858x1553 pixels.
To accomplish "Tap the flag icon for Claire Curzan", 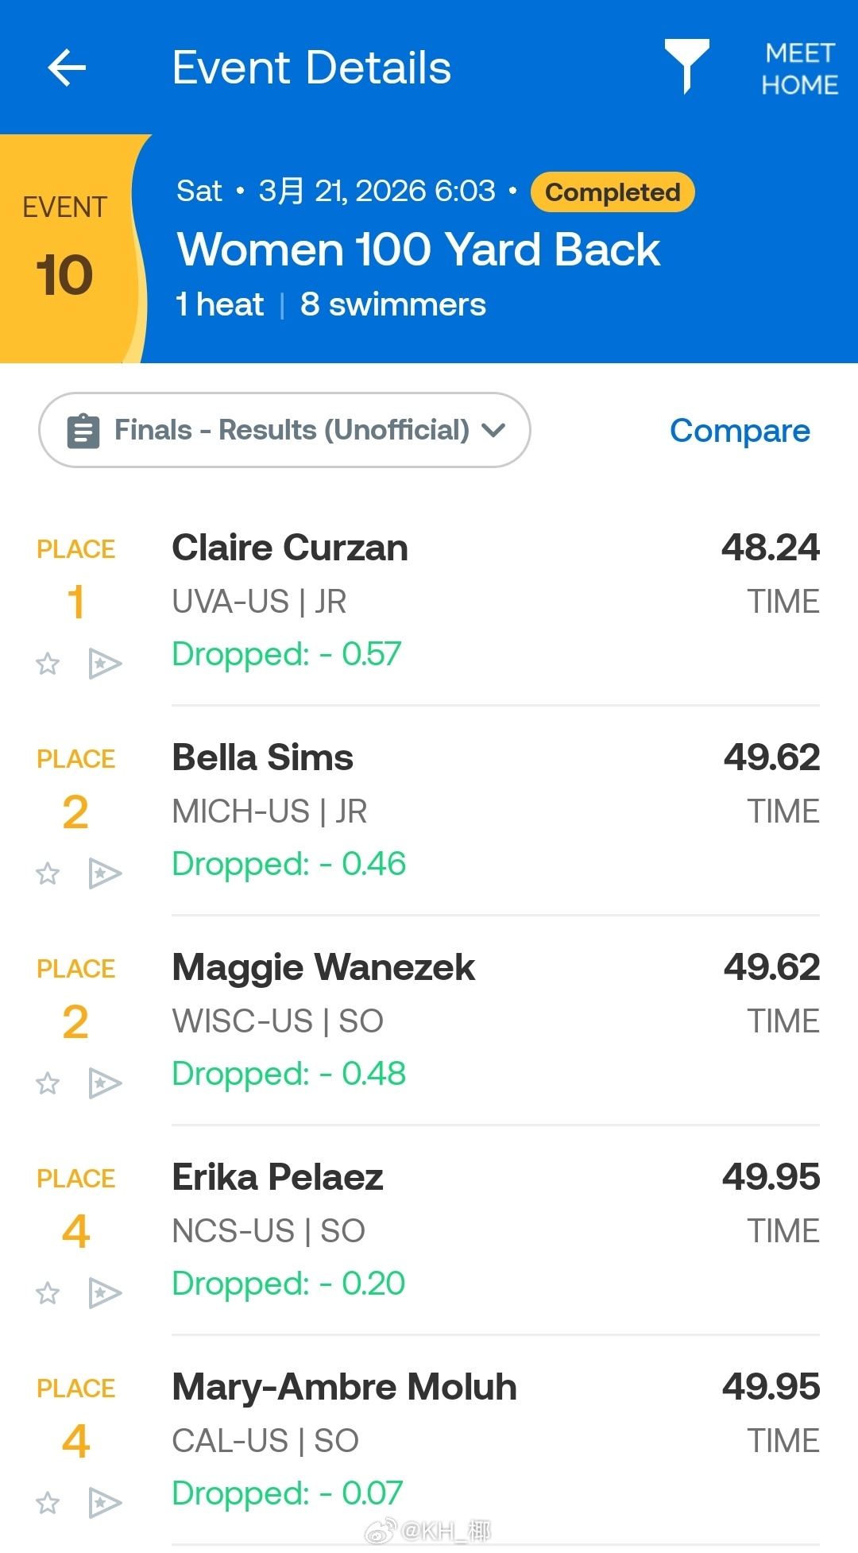I will click(x=105, y=664).
